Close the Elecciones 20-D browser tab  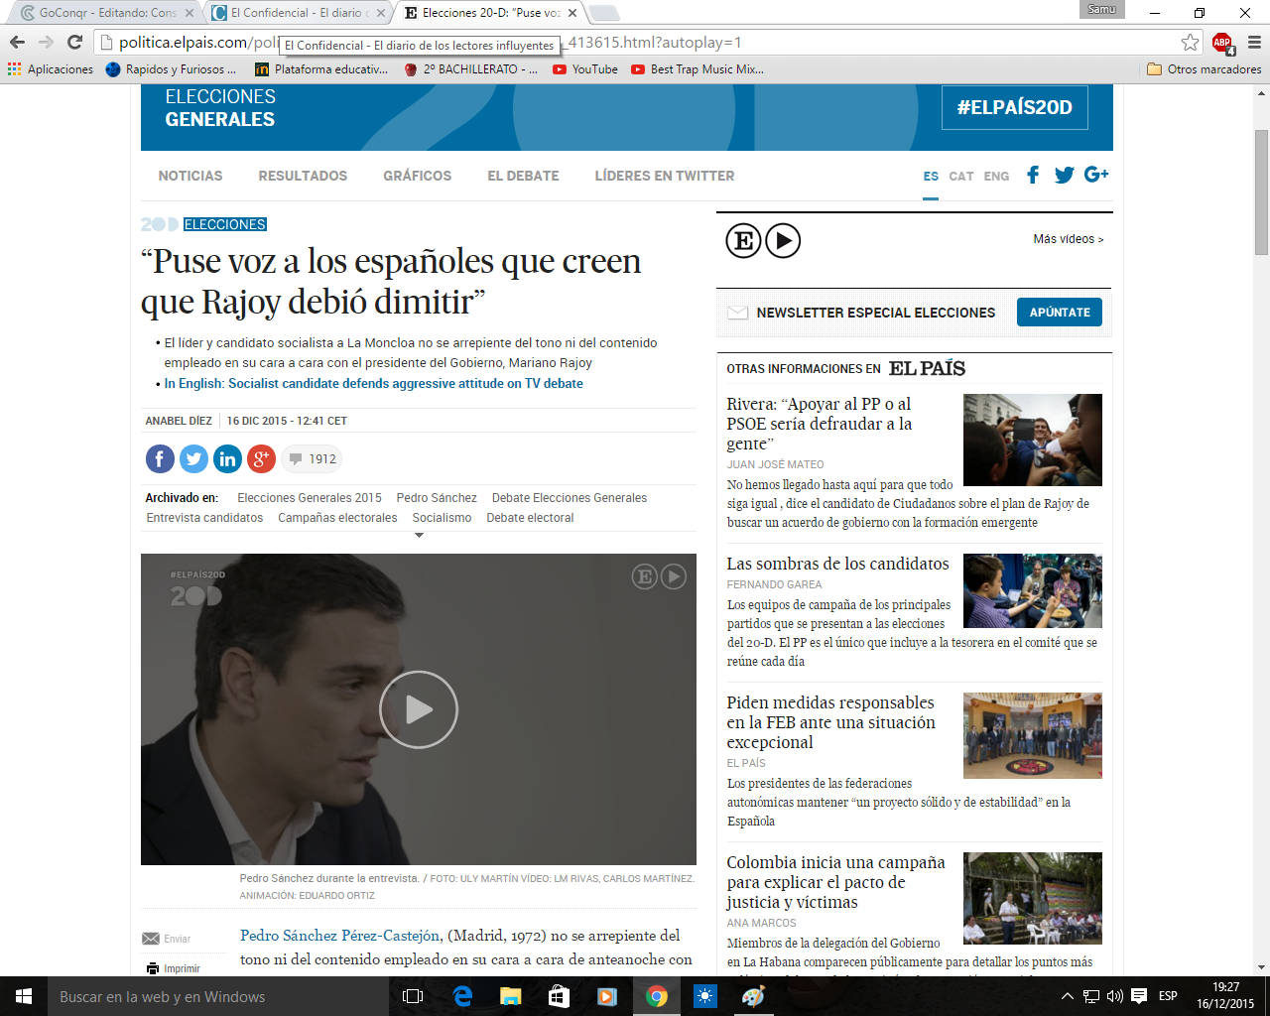click(x=572, y=13)
